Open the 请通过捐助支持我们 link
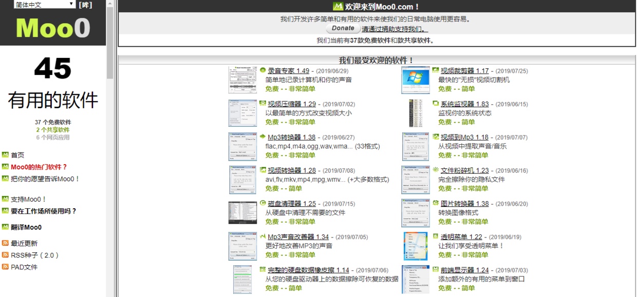 coord(395,29)
